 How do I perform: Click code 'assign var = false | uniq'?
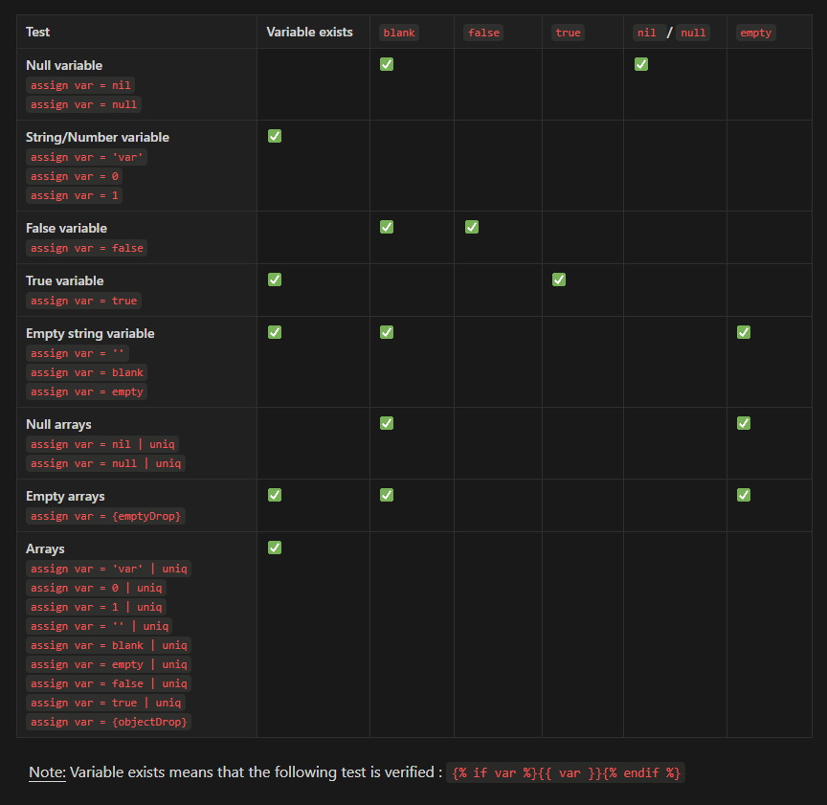[x=109, y=683]
